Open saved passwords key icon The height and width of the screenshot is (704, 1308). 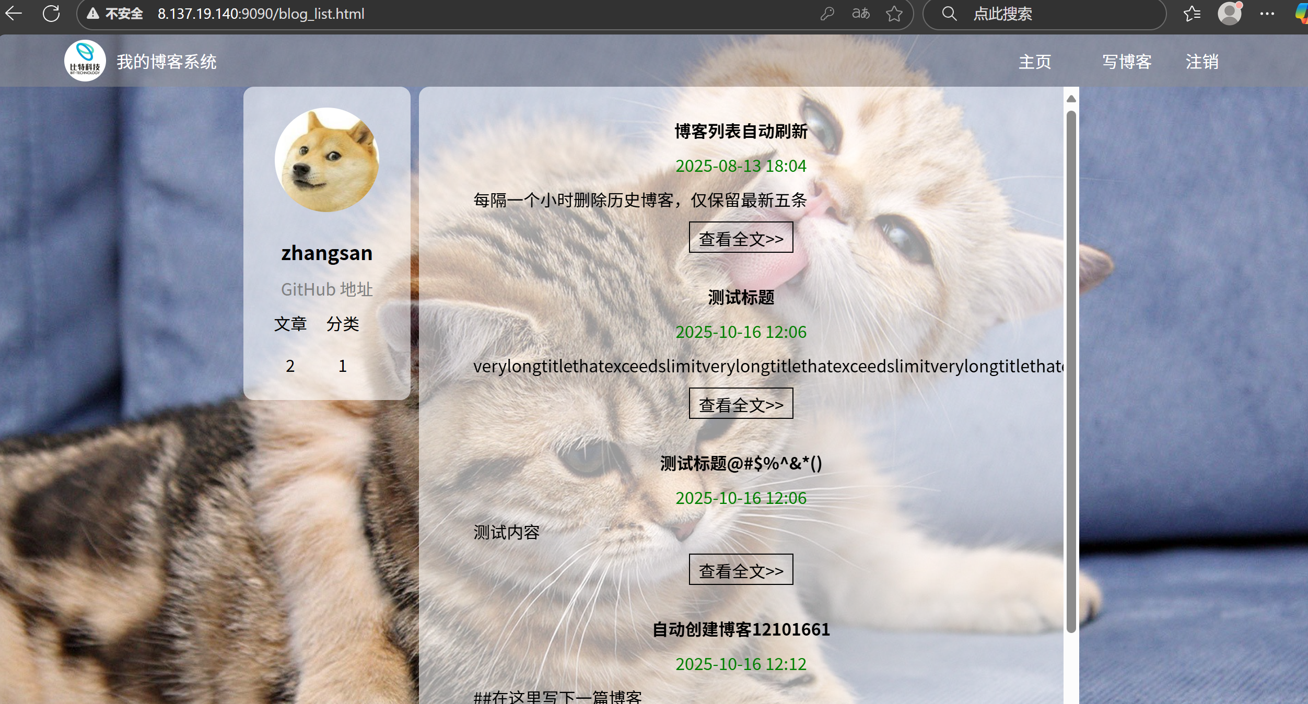827,14
